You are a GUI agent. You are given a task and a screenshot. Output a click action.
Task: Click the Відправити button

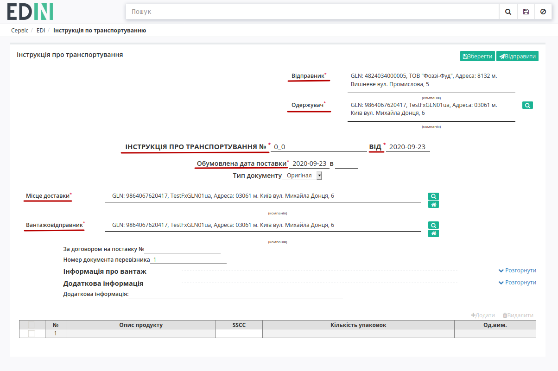[517, 56]
